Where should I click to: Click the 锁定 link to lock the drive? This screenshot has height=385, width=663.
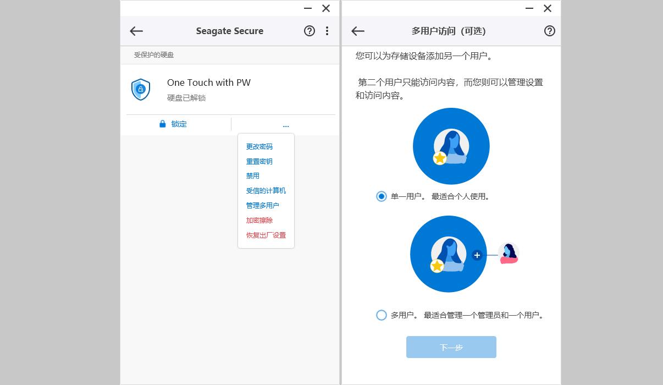click(x=179, y=124)
